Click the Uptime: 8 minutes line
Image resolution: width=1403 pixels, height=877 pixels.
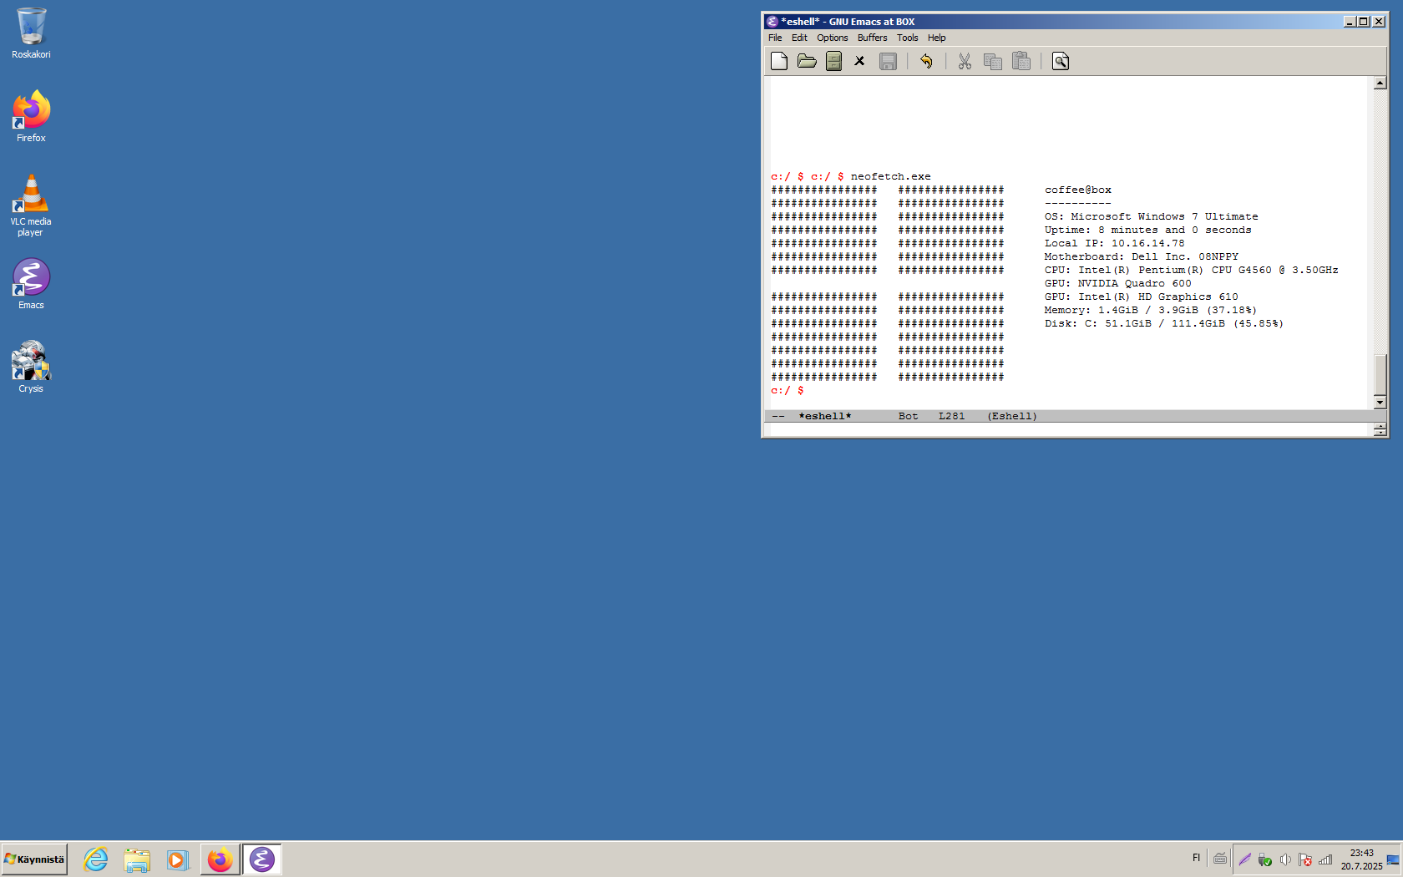pyautogui.click(x=1147, y=230)
